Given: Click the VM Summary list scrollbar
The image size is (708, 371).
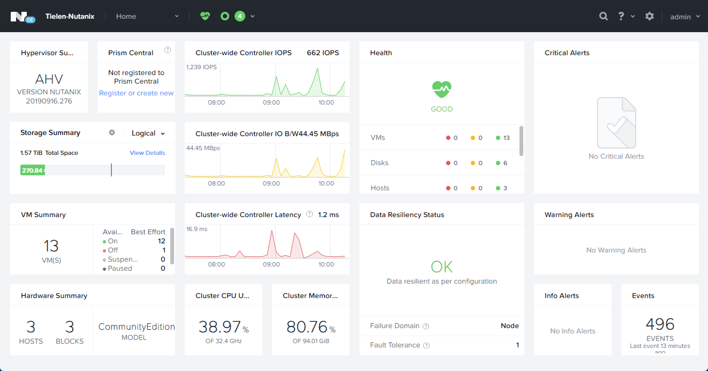Looking at the screenshot, I should (x=172, y=246).
